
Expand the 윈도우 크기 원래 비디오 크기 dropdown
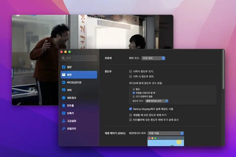(156, 101)
